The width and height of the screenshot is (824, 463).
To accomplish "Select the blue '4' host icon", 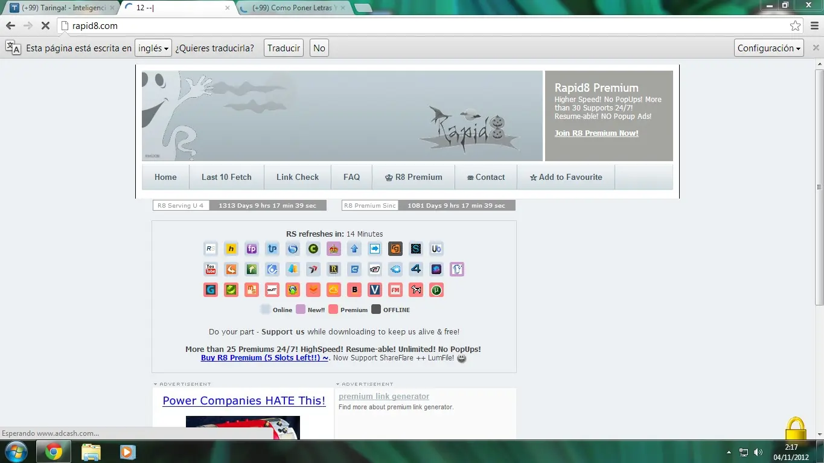I will click(416, 269).
